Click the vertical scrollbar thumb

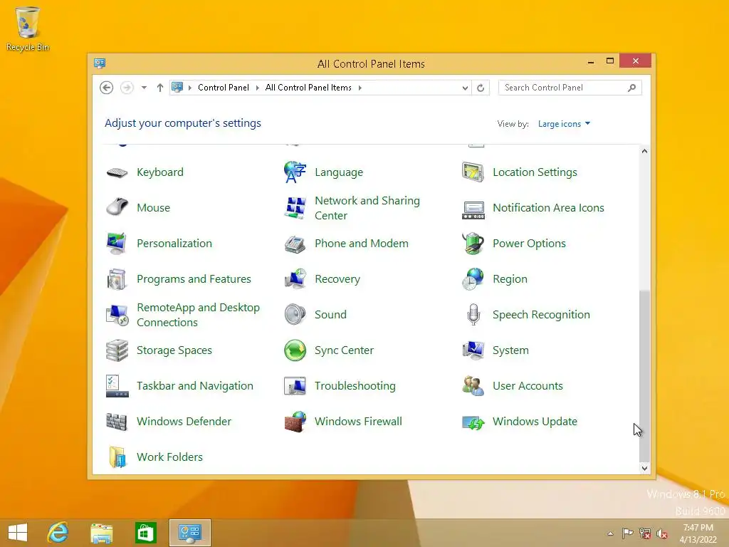click(644, 376)
